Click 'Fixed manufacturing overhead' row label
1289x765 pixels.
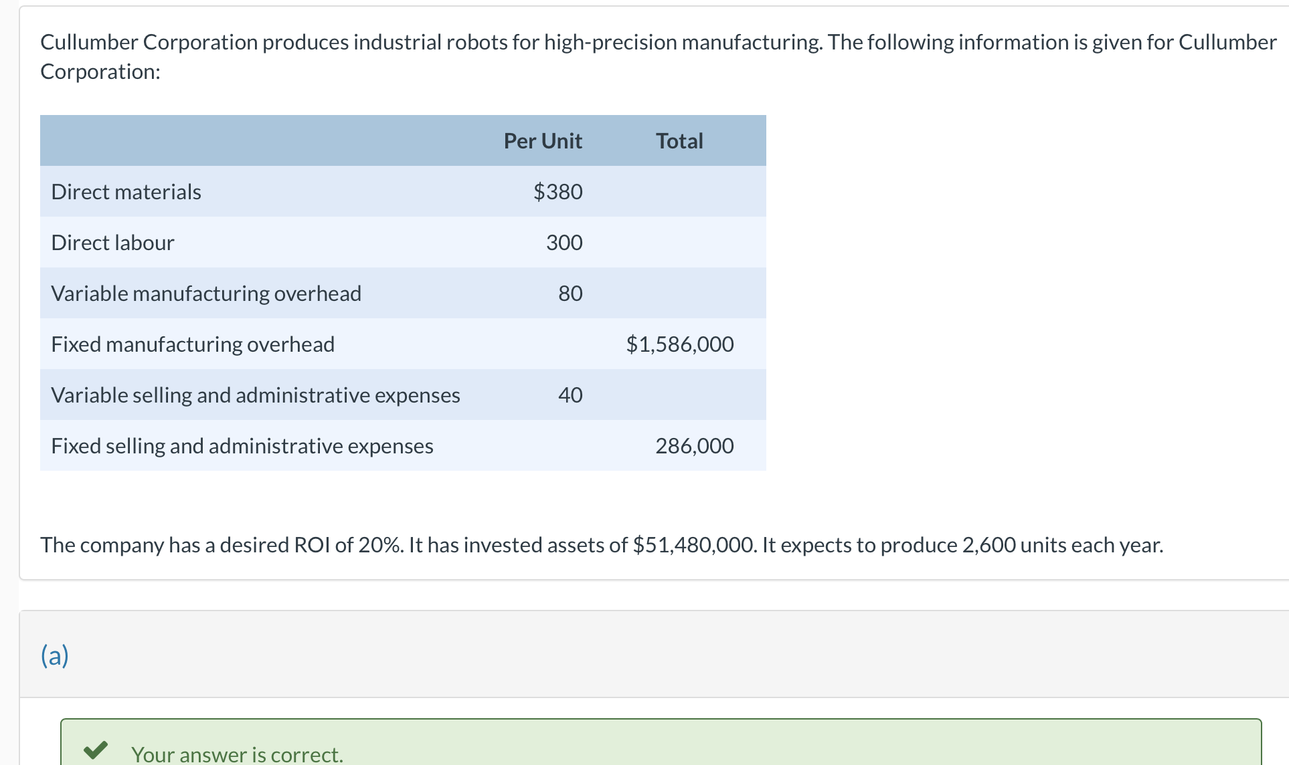click(193, 344)
